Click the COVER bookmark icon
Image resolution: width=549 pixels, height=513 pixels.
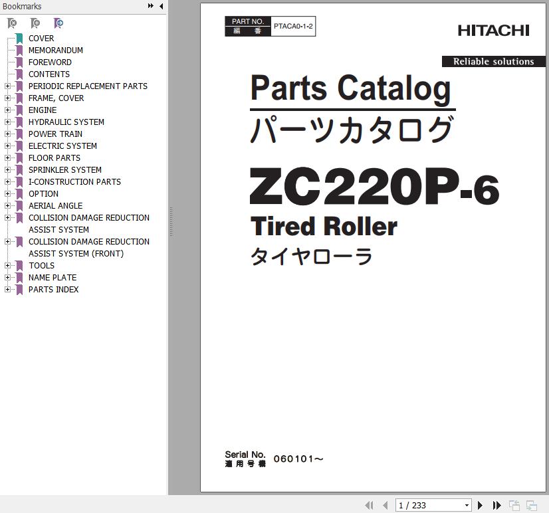click(x=19, y=38)
